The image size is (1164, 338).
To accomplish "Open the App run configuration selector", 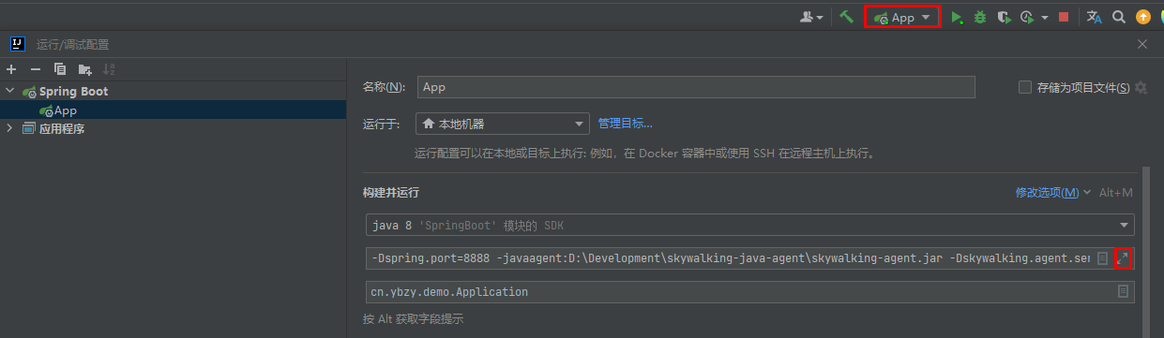I will [902, 18].
